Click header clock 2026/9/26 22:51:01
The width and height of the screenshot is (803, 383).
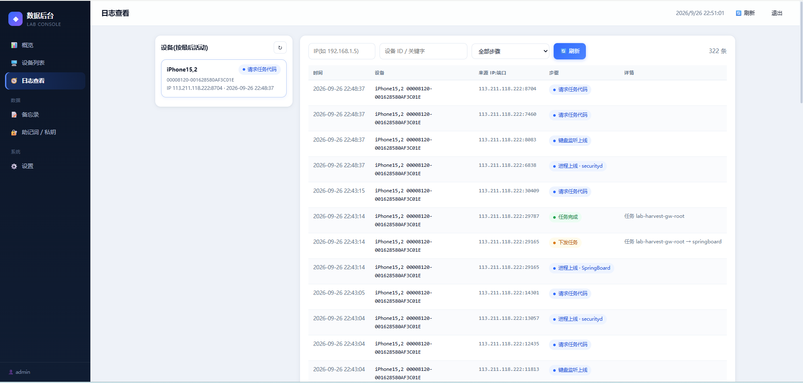click(700, 13)
